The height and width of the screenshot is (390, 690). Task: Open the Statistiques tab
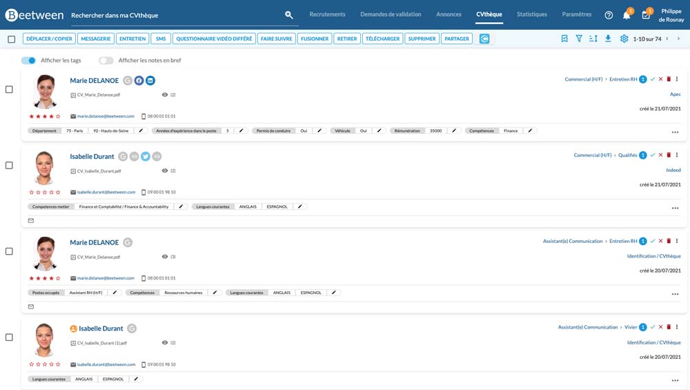coord(532,14)
